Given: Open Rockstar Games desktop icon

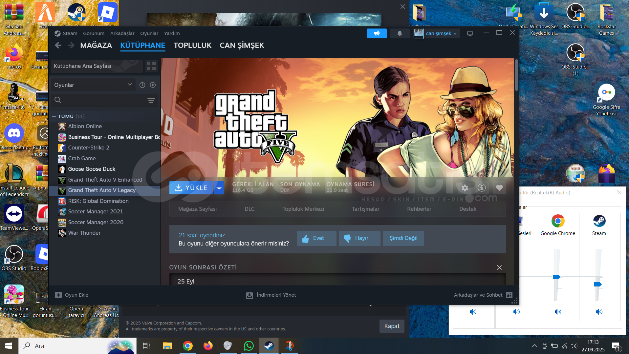Looking at the screenshot, I should [x=606, y=20].
